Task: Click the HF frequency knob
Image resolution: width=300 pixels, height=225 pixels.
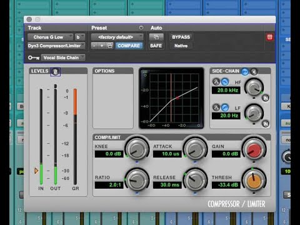Action: tap(254, 87)
